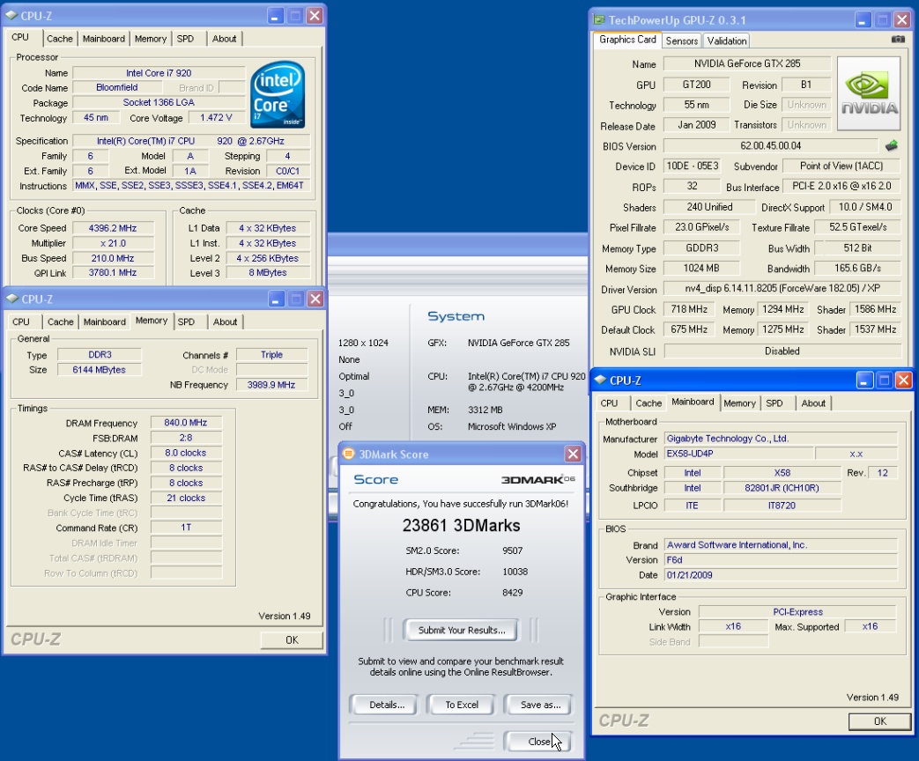
Task: Click the DRAM Frequency value 840.0 MHz
Action: [x=186, y=423]
